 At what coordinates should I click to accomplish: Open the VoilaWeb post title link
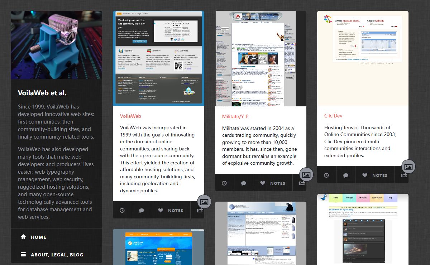(x=130, y=116)
